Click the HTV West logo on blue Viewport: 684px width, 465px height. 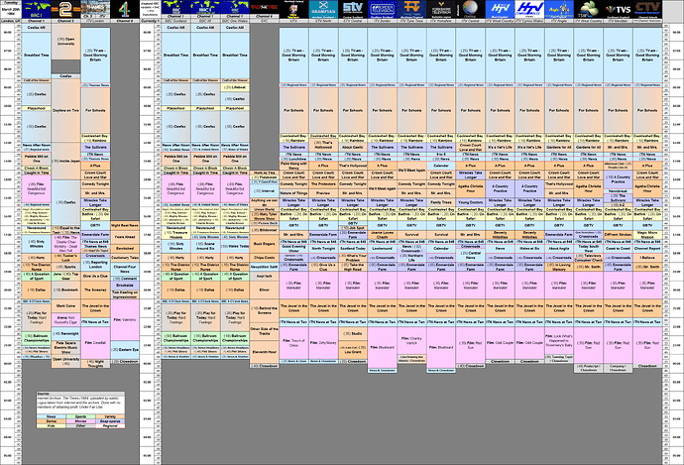click(500, 9)
